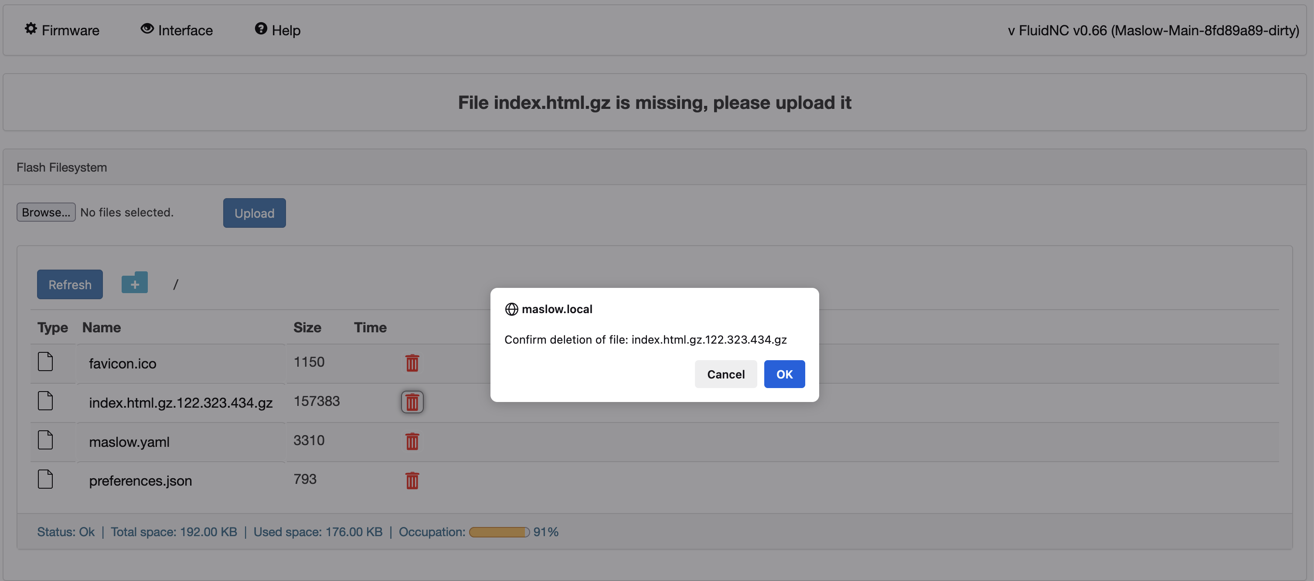Open the Help menu

[277, 30]
